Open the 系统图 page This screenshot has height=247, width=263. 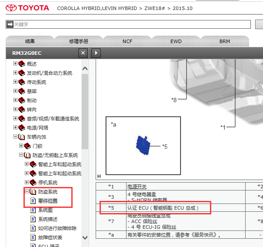click(x=45, y=210)
